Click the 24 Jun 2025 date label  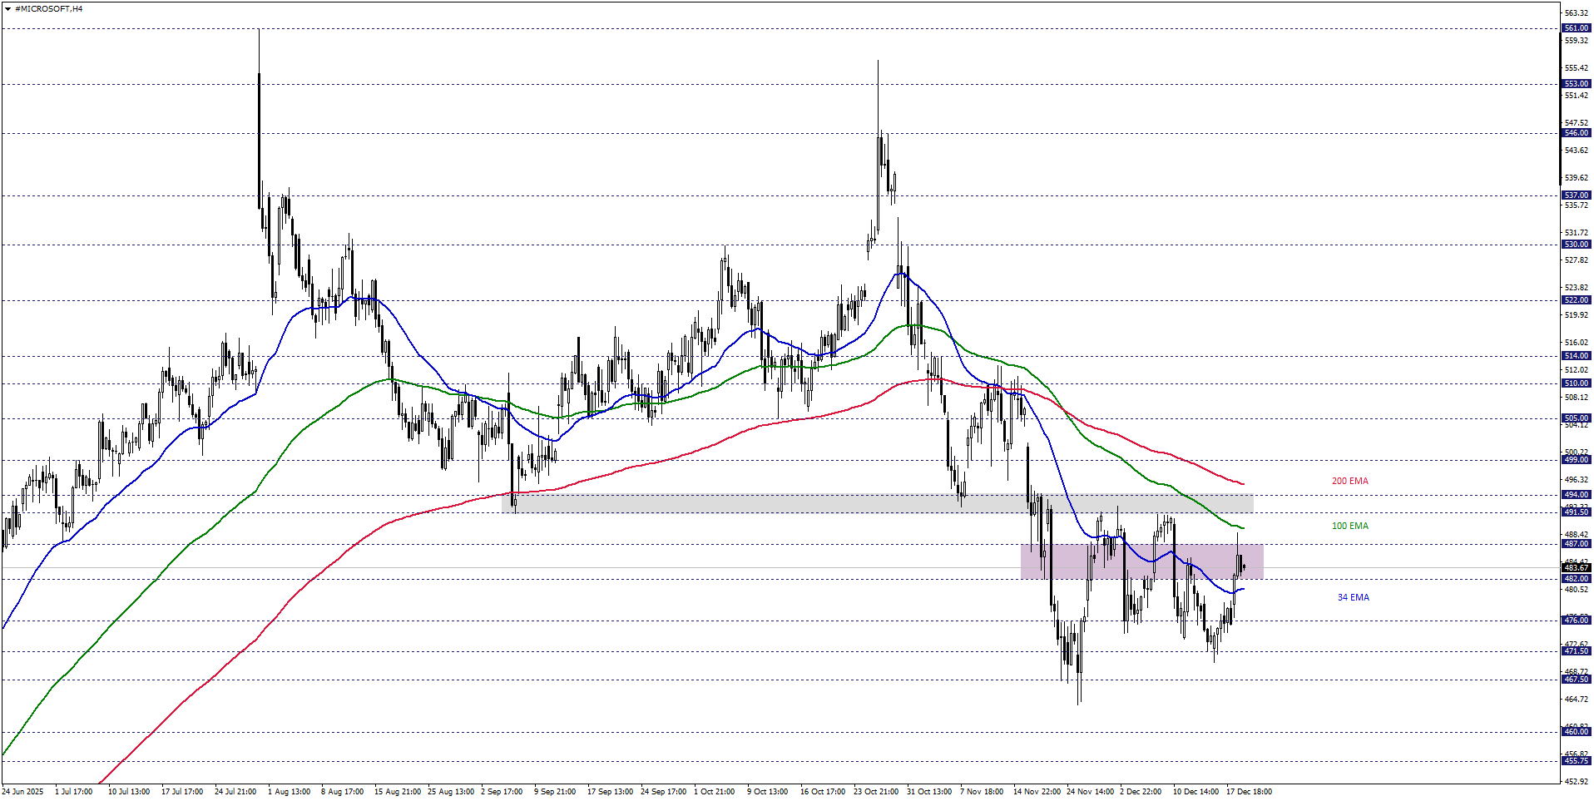click(22, 792)
